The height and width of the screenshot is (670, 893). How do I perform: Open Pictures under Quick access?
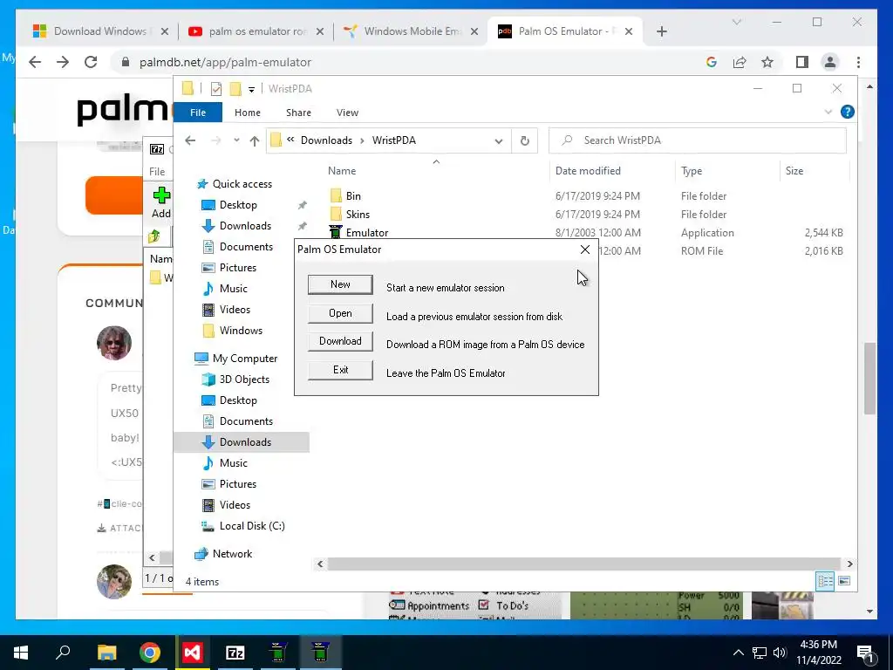point(237,268)
